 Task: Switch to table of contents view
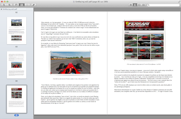[x=139, y=5]
